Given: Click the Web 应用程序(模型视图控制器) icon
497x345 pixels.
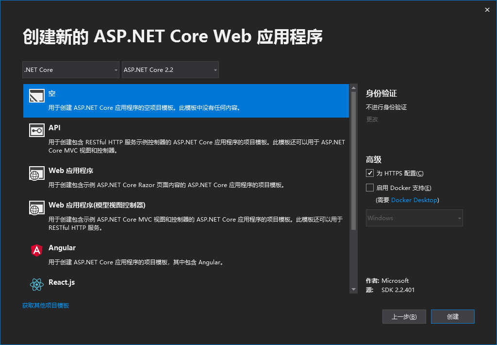Looking at the screenshot, I should coord(37,208).
